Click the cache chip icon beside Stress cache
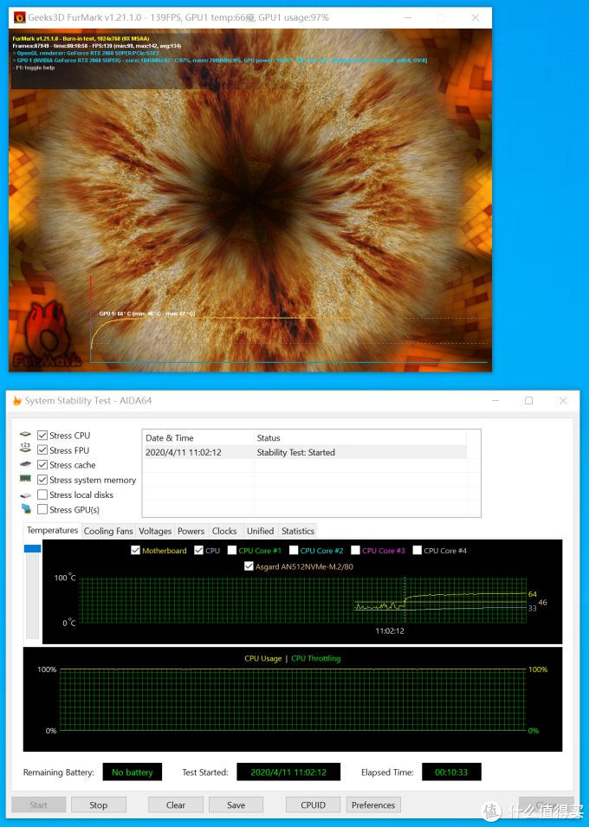589x827 pixels. [x=25, y=465]
